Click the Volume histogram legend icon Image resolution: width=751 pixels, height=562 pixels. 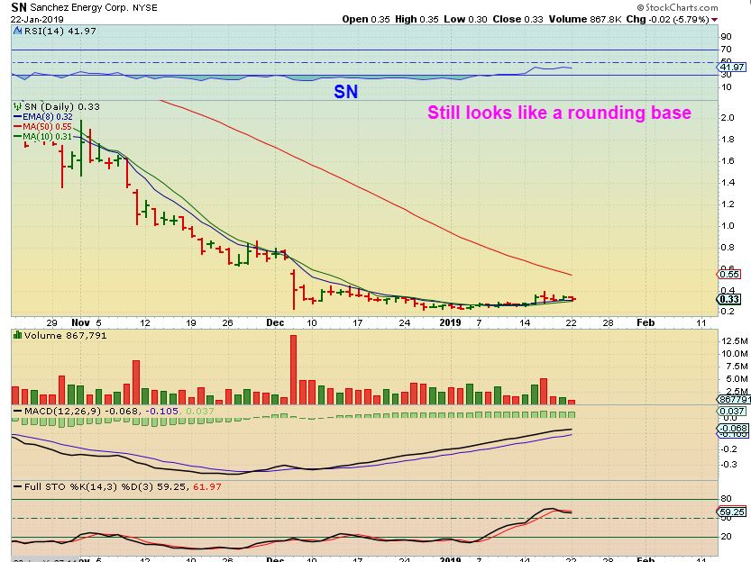[18, 335]
